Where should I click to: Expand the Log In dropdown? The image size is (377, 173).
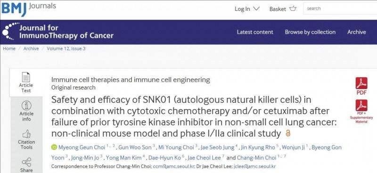pyautogui.click(x=247, y=9)
